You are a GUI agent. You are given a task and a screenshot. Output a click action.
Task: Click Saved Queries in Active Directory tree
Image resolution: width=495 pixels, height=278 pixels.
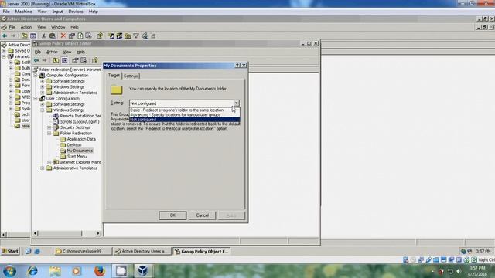22,51
